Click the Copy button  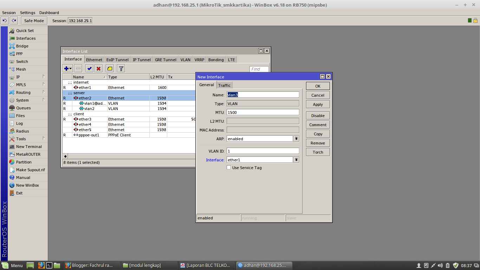(318, 134)
